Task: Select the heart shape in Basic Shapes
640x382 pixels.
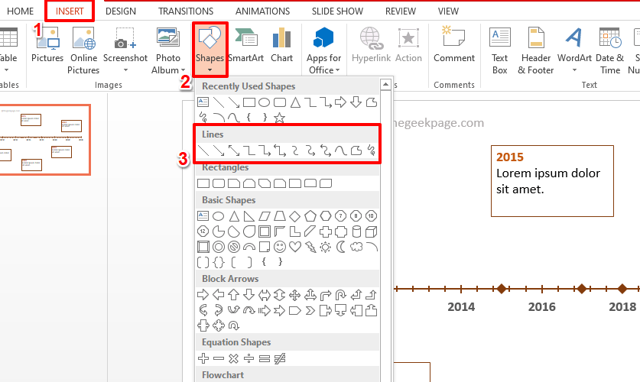Action: point(295,247)
